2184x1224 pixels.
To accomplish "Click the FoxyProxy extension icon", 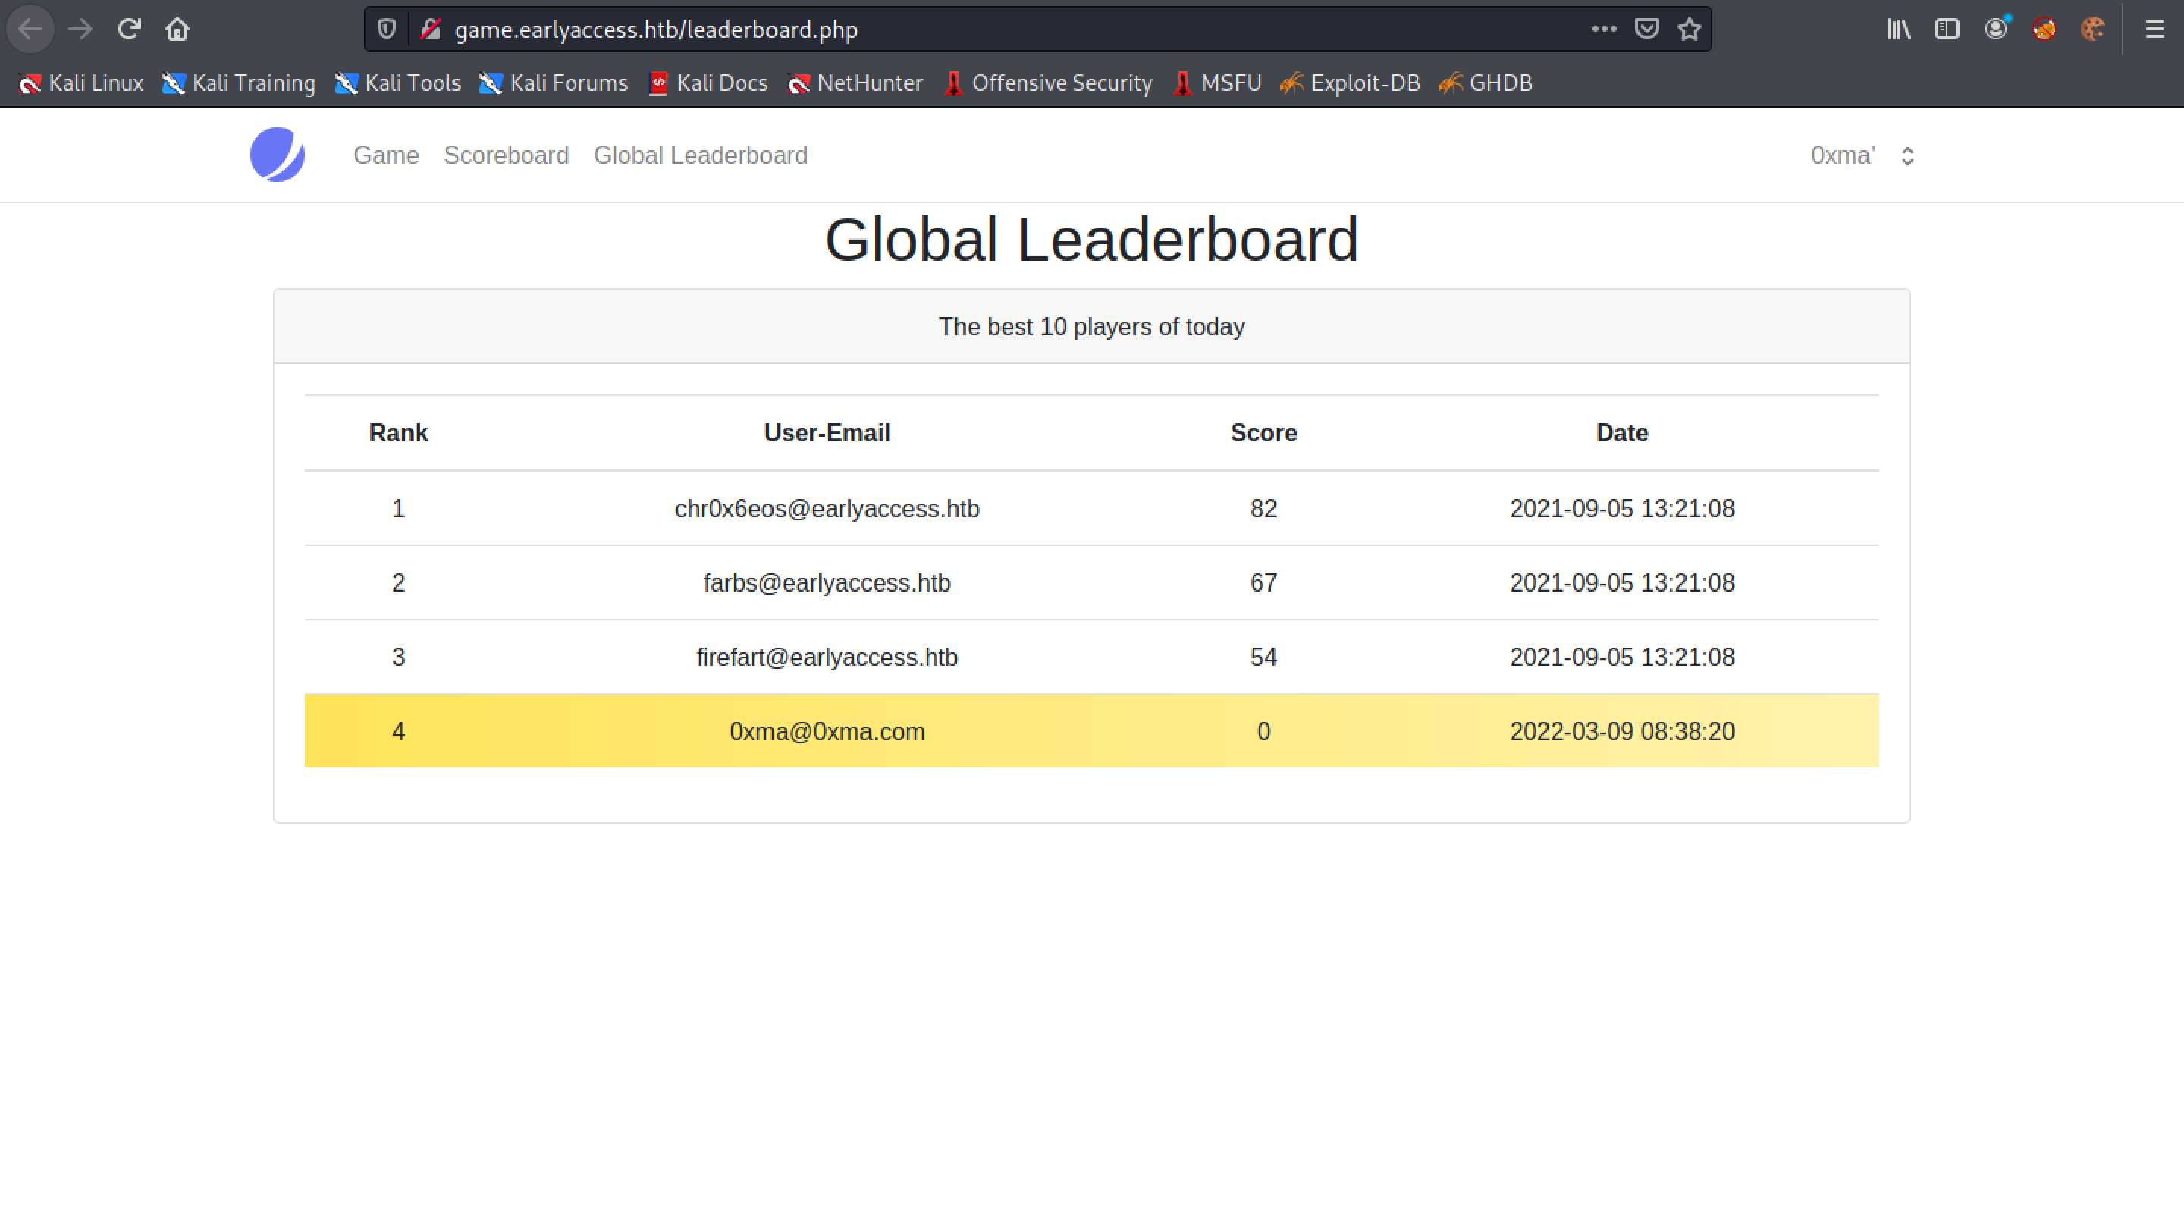I will (2044, 30).
